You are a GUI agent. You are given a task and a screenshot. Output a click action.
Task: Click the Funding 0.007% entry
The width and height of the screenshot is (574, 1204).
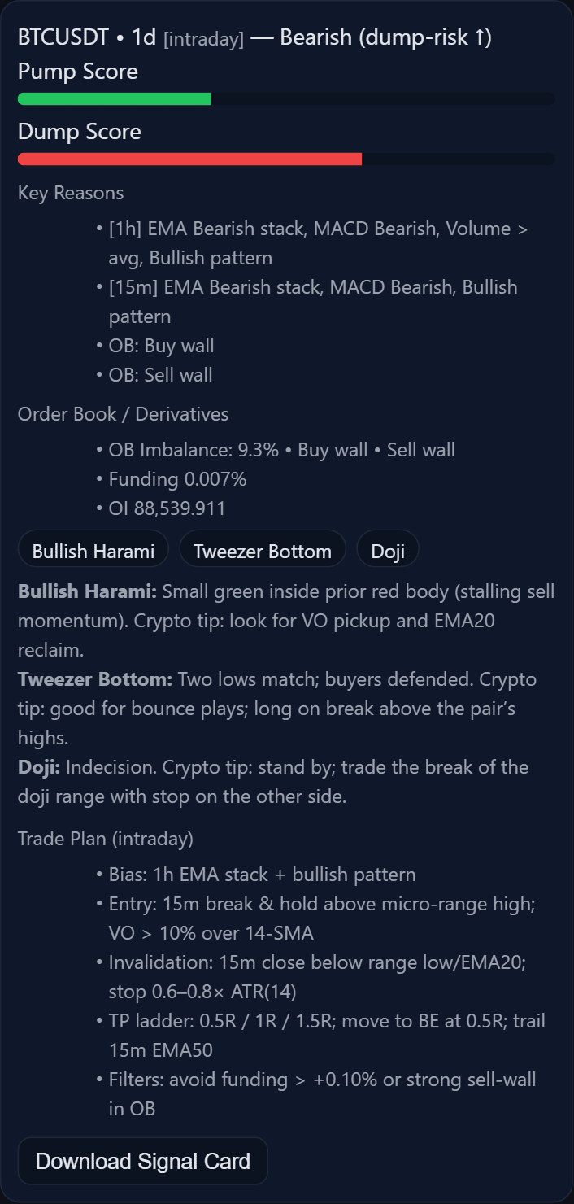point(177,479)
